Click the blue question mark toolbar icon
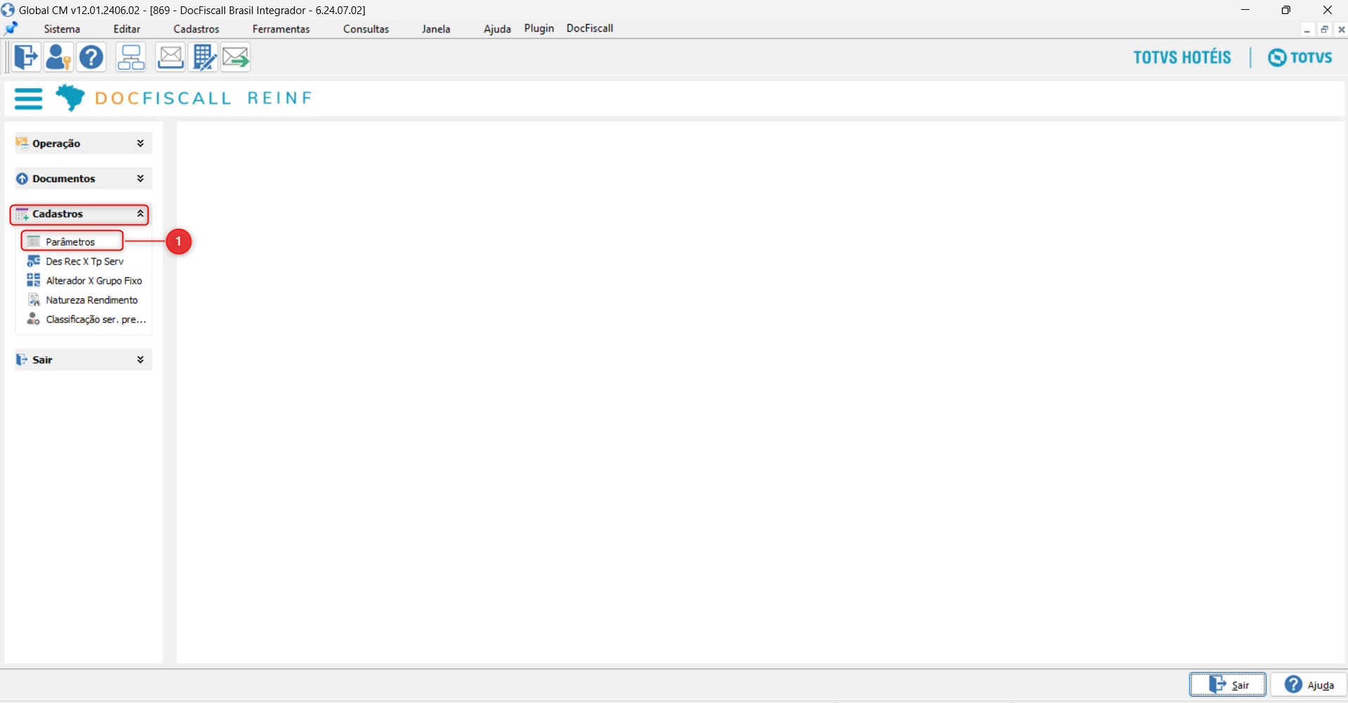This screenshot has width=1348, height=703. (x=91, y=57)
